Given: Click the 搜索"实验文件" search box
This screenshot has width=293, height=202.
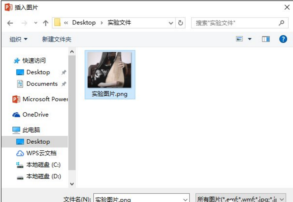Looking at the screenshot, I should coord(240,23).
